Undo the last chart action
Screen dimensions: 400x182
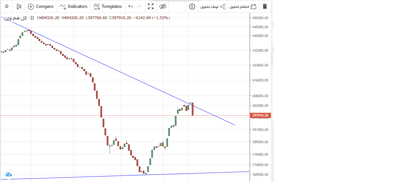click(x=131, y=6)
